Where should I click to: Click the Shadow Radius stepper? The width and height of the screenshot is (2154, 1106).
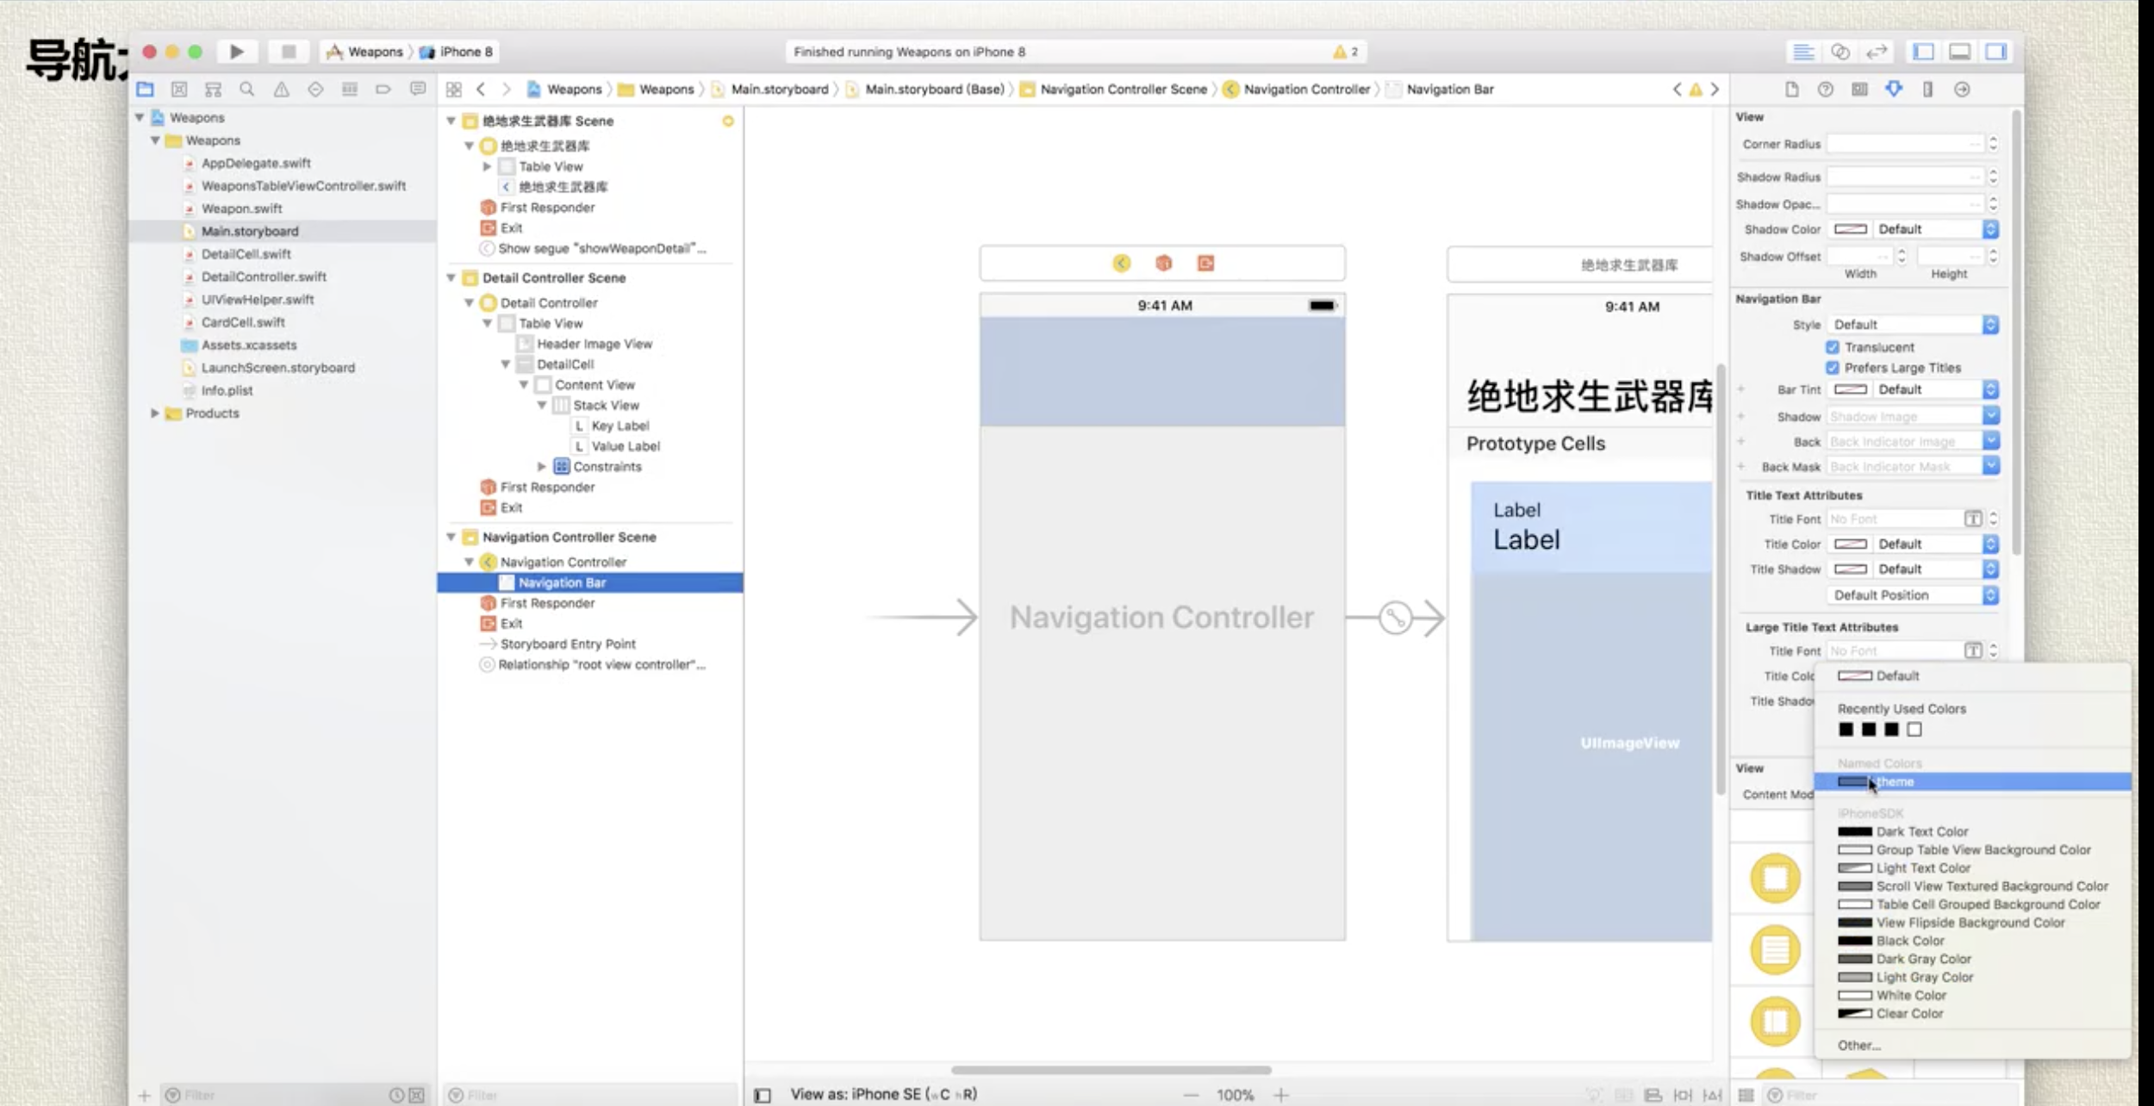click(1993, 177)
